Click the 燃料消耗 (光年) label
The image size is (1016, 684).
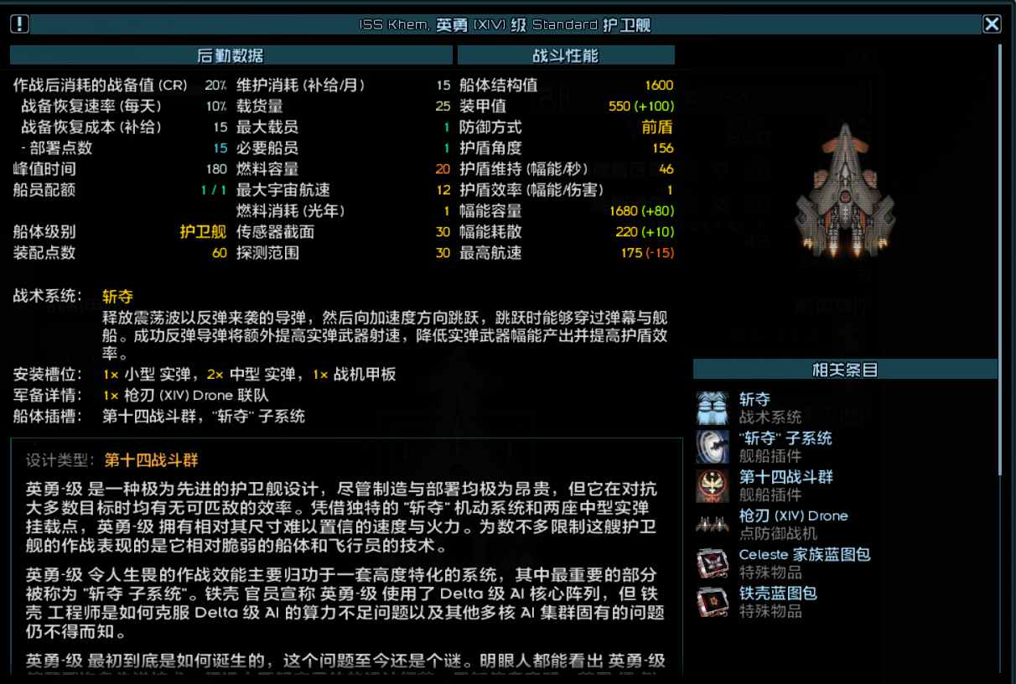coord(291,211)
